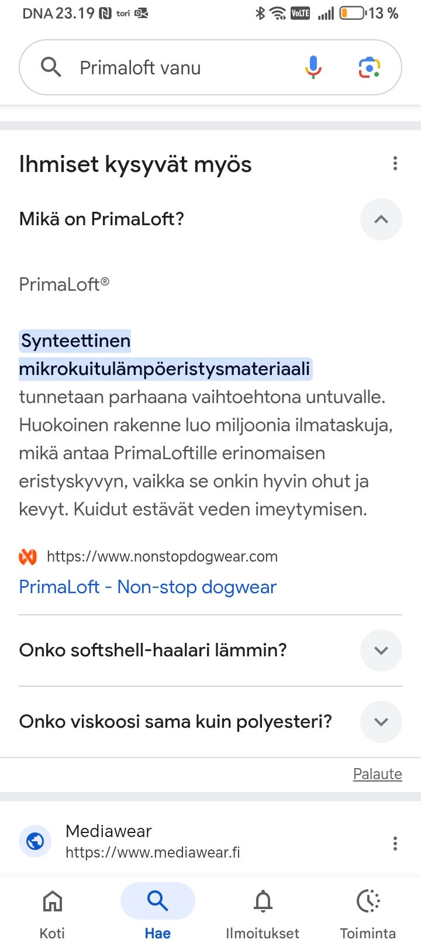The image size is (421, 943).
Task: Open the Ilmoitukset notifications tab
Action: pos(263,911)
